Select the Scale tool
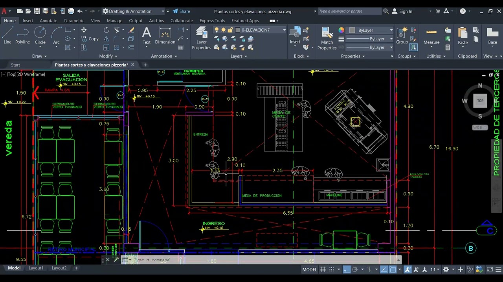 [106, 47]
